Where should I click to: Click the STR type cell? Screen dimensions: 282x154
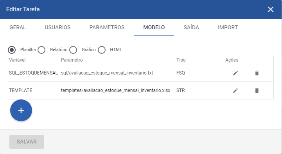pos(181,90)
